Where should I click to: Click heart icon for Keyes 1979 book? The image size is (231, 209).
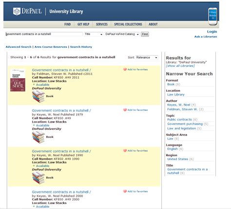125,110
